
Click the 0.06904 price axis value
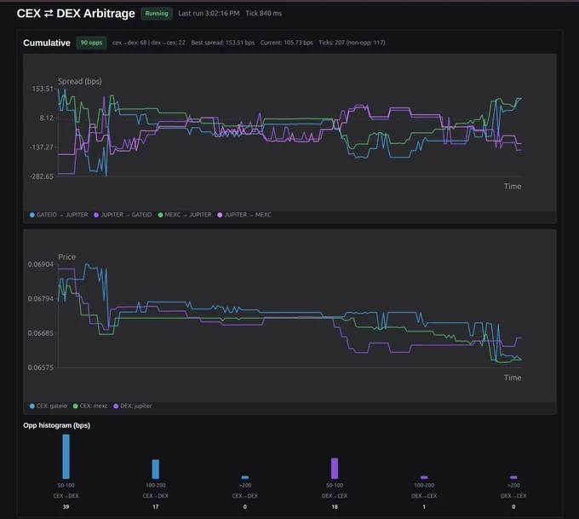(41, 264)
